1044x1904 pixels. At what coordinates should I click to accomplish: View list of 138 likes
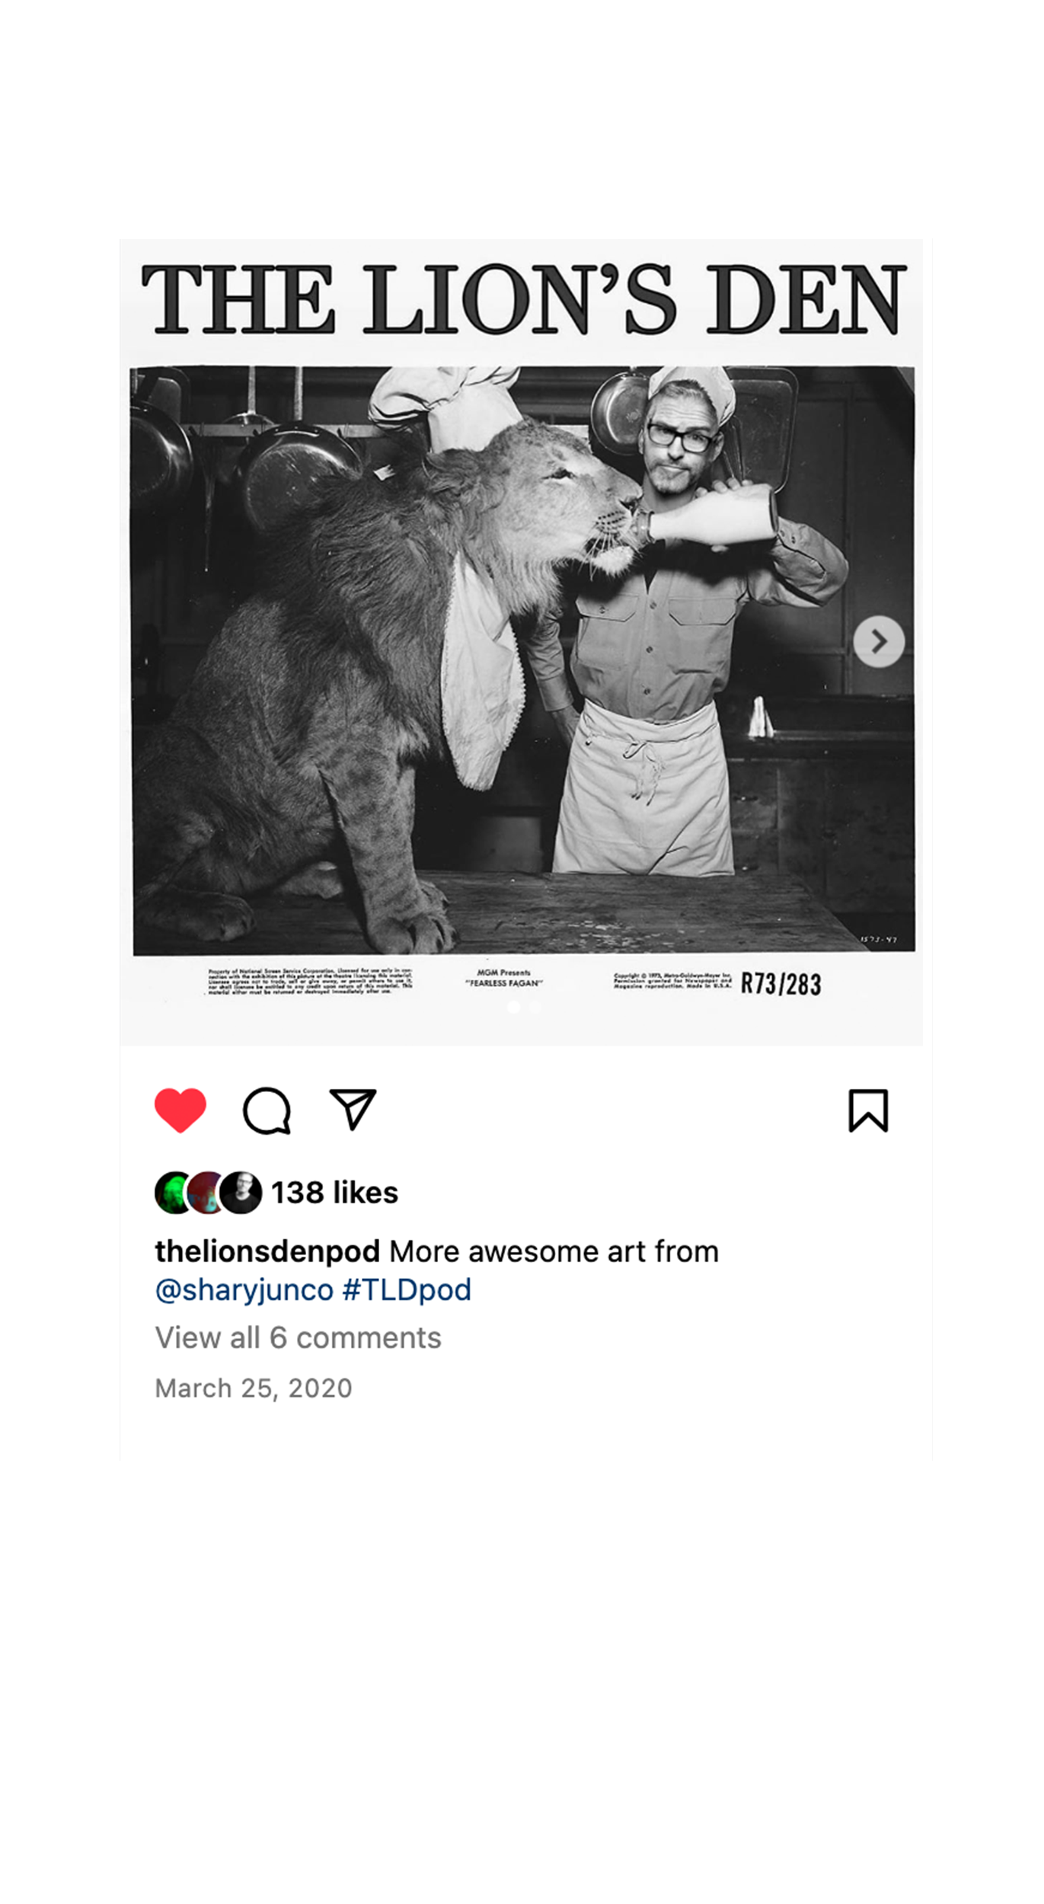(335, 1193)
